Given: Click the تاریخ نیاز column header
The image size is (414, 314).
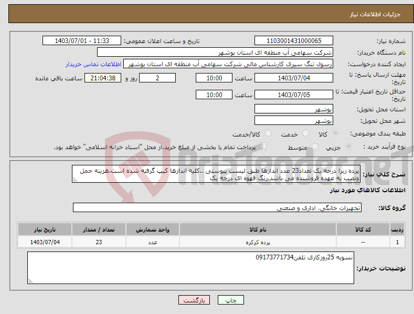Looking at the screenshot, I should (x=45, y=229).
